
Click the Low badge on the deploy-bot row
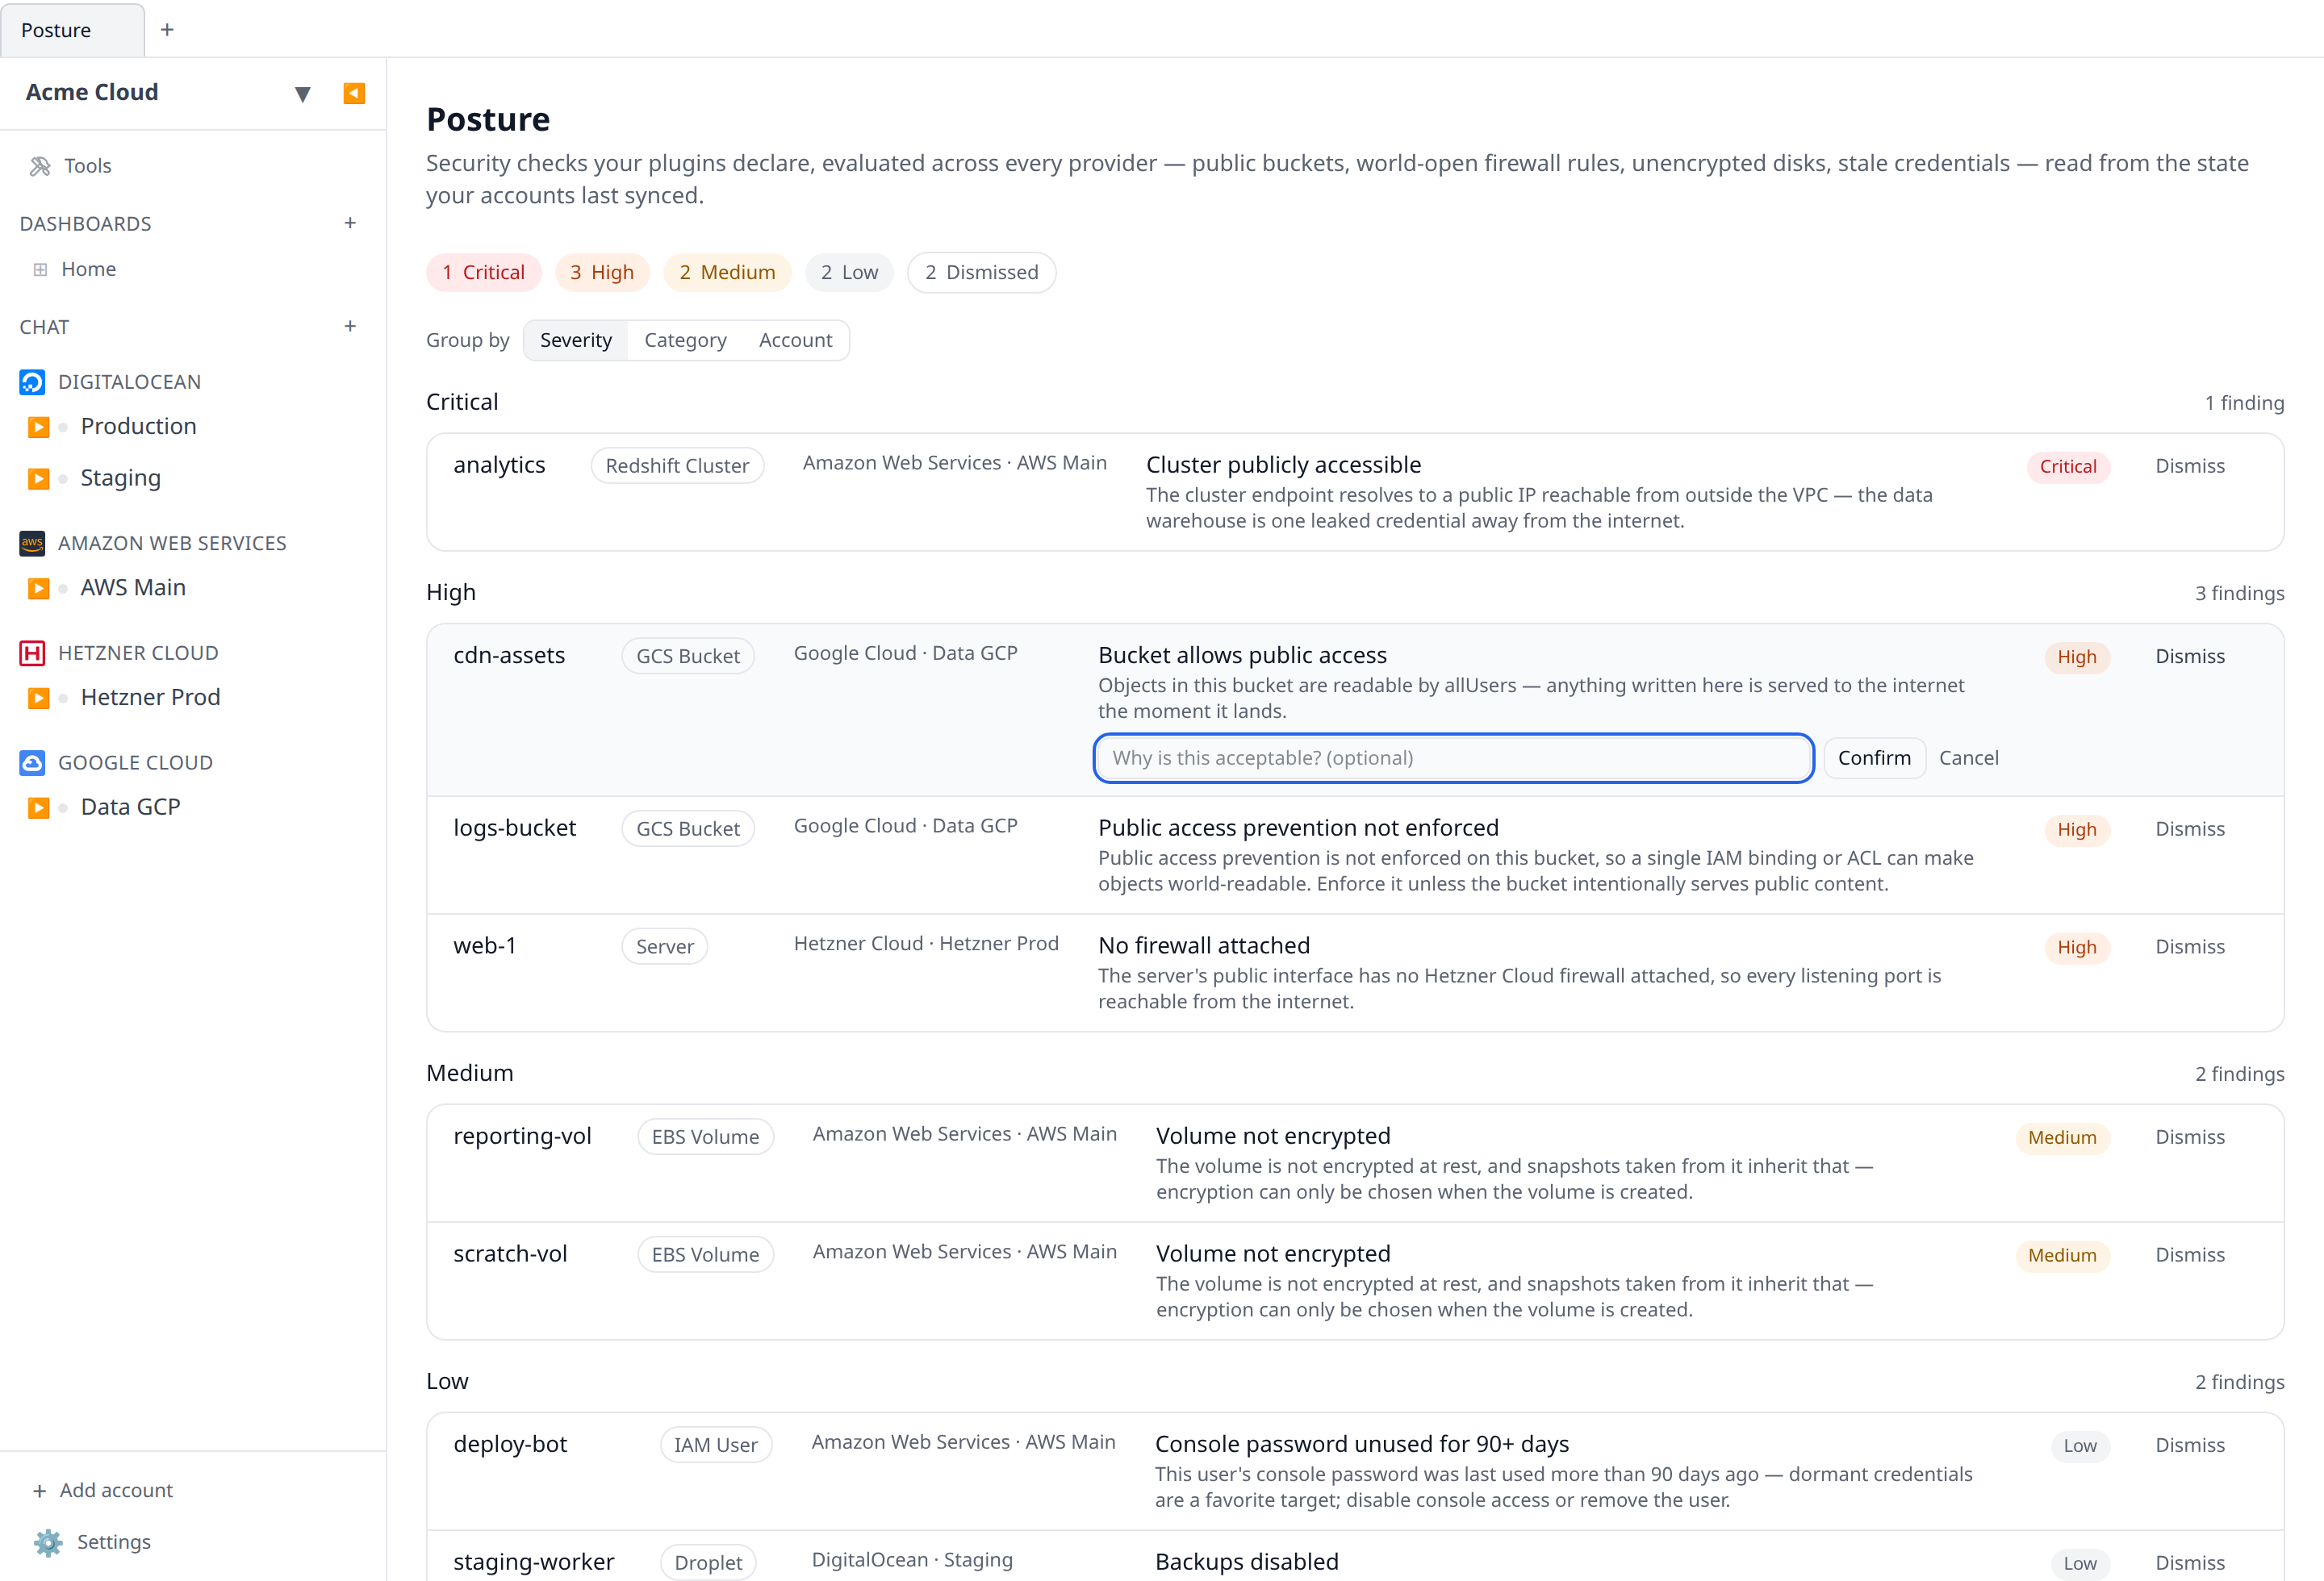[x=2080, y=1446]
